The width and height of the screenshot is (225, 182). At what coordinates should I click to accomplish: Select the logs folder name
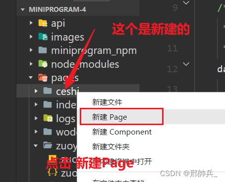65,119
